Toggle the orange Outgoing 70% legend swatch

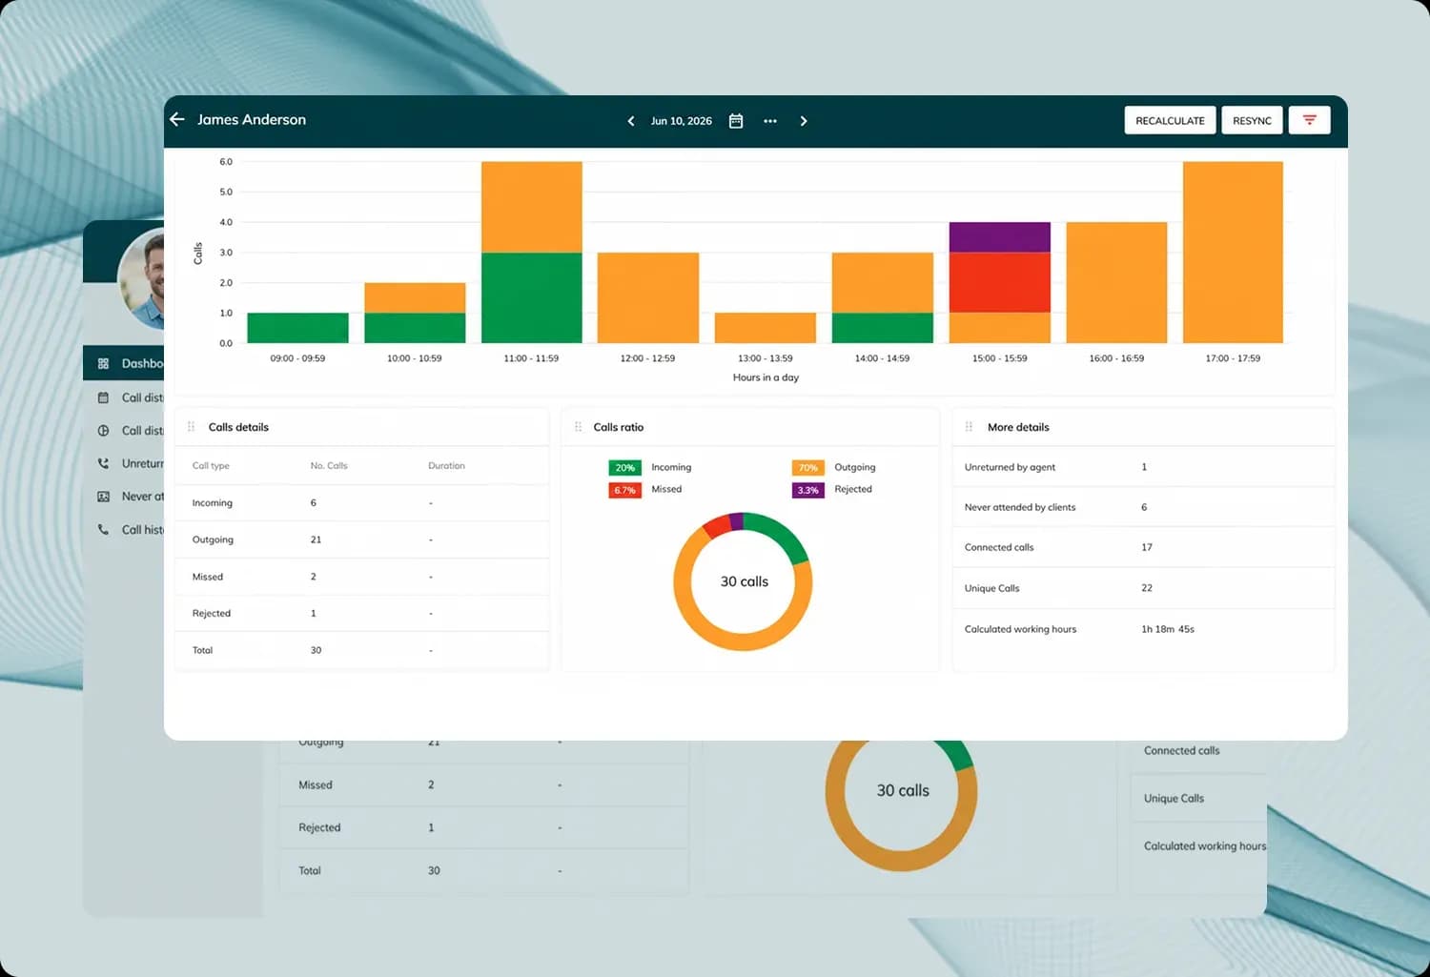point(807,467)
